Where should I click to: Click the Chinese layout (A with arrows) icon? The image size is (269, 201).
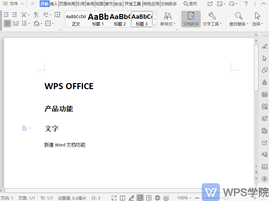(24, 15)
